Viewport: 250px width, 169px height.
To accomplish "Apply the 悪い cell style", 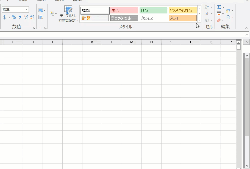I will 124,10.
